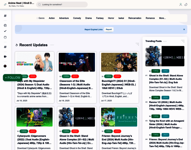This screenshot has height=150, width=191.
Task: Click the top hashtag sidebar icon
Action: coord(5,16)
